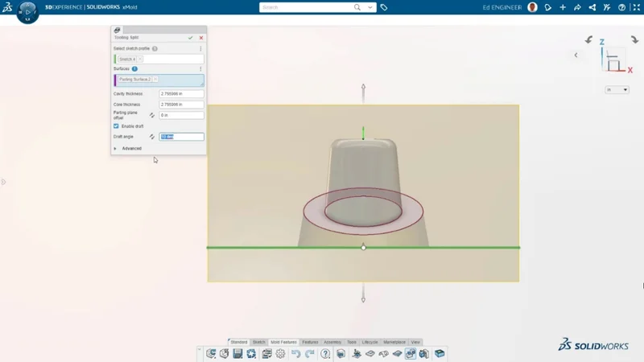This screenshot has height=362, width=644.
Task: Remove Sketch.4 from sketch profile selection
Action: point(140,59)
